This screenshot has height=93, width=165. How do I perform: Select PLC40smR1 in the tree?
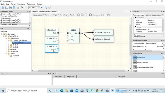[x=19, y=43]
